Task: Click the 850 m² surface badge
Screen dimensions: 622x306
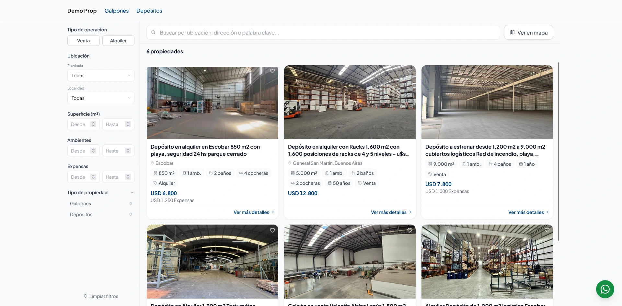Action: (x=164, y=173)
